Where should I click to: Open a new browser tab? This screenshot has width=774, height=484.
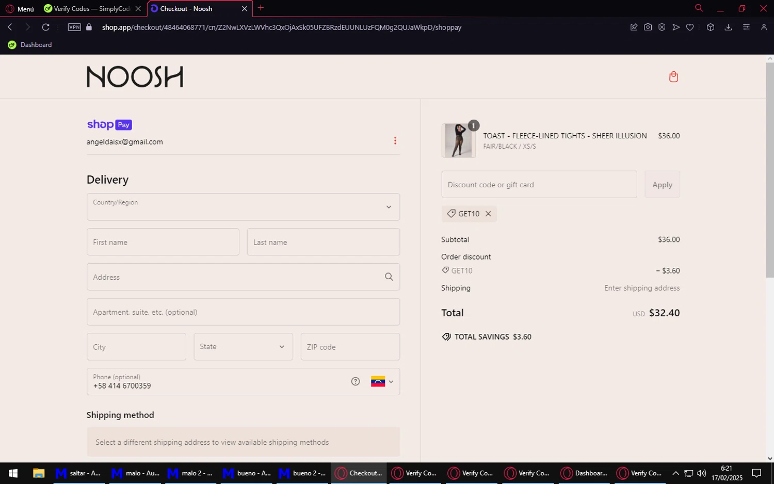coord(261,8)
